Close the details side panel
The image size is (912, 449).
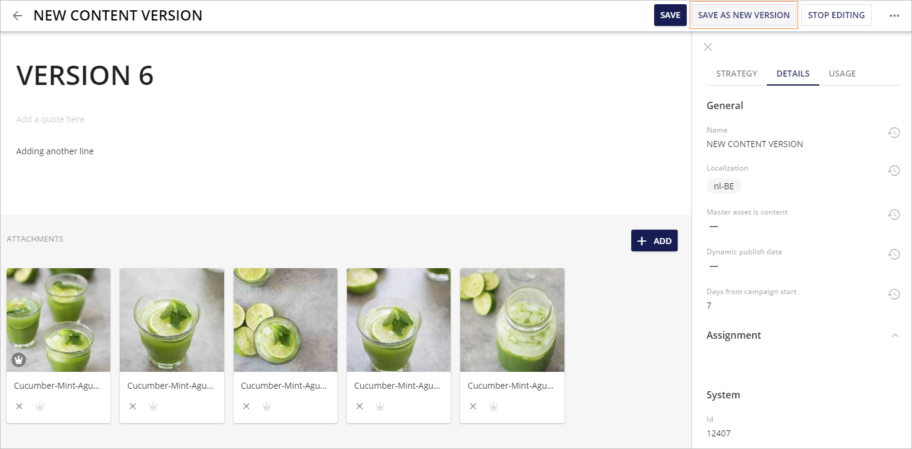tap(708, 47)
